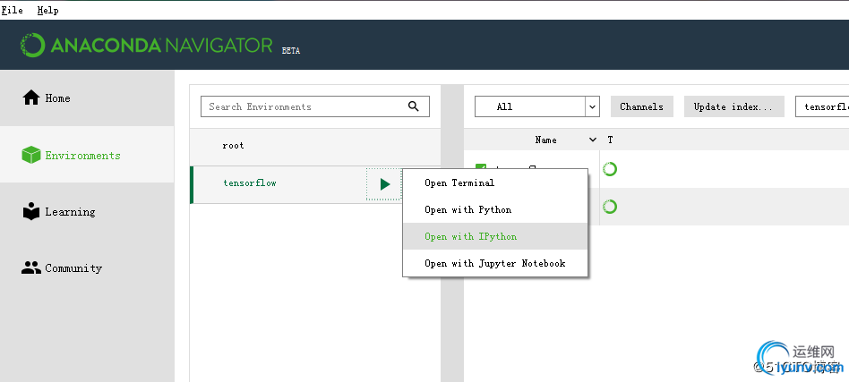Viewport: 849px width, 382px height.
Task: Choose Open with Python
Action: (x=495, y=209)
